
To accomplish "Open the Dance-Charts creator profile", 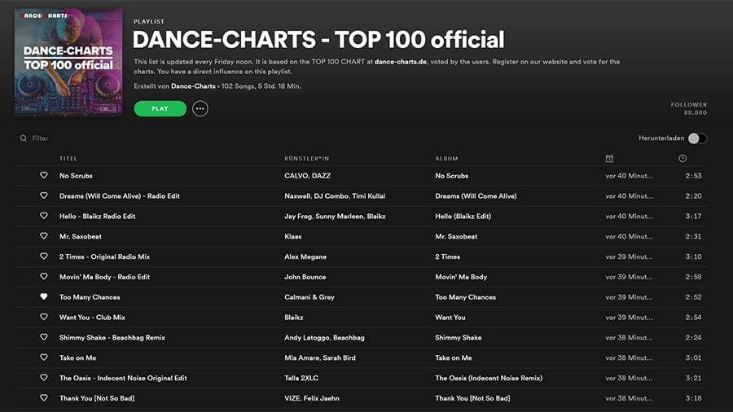I will point(193,86).
